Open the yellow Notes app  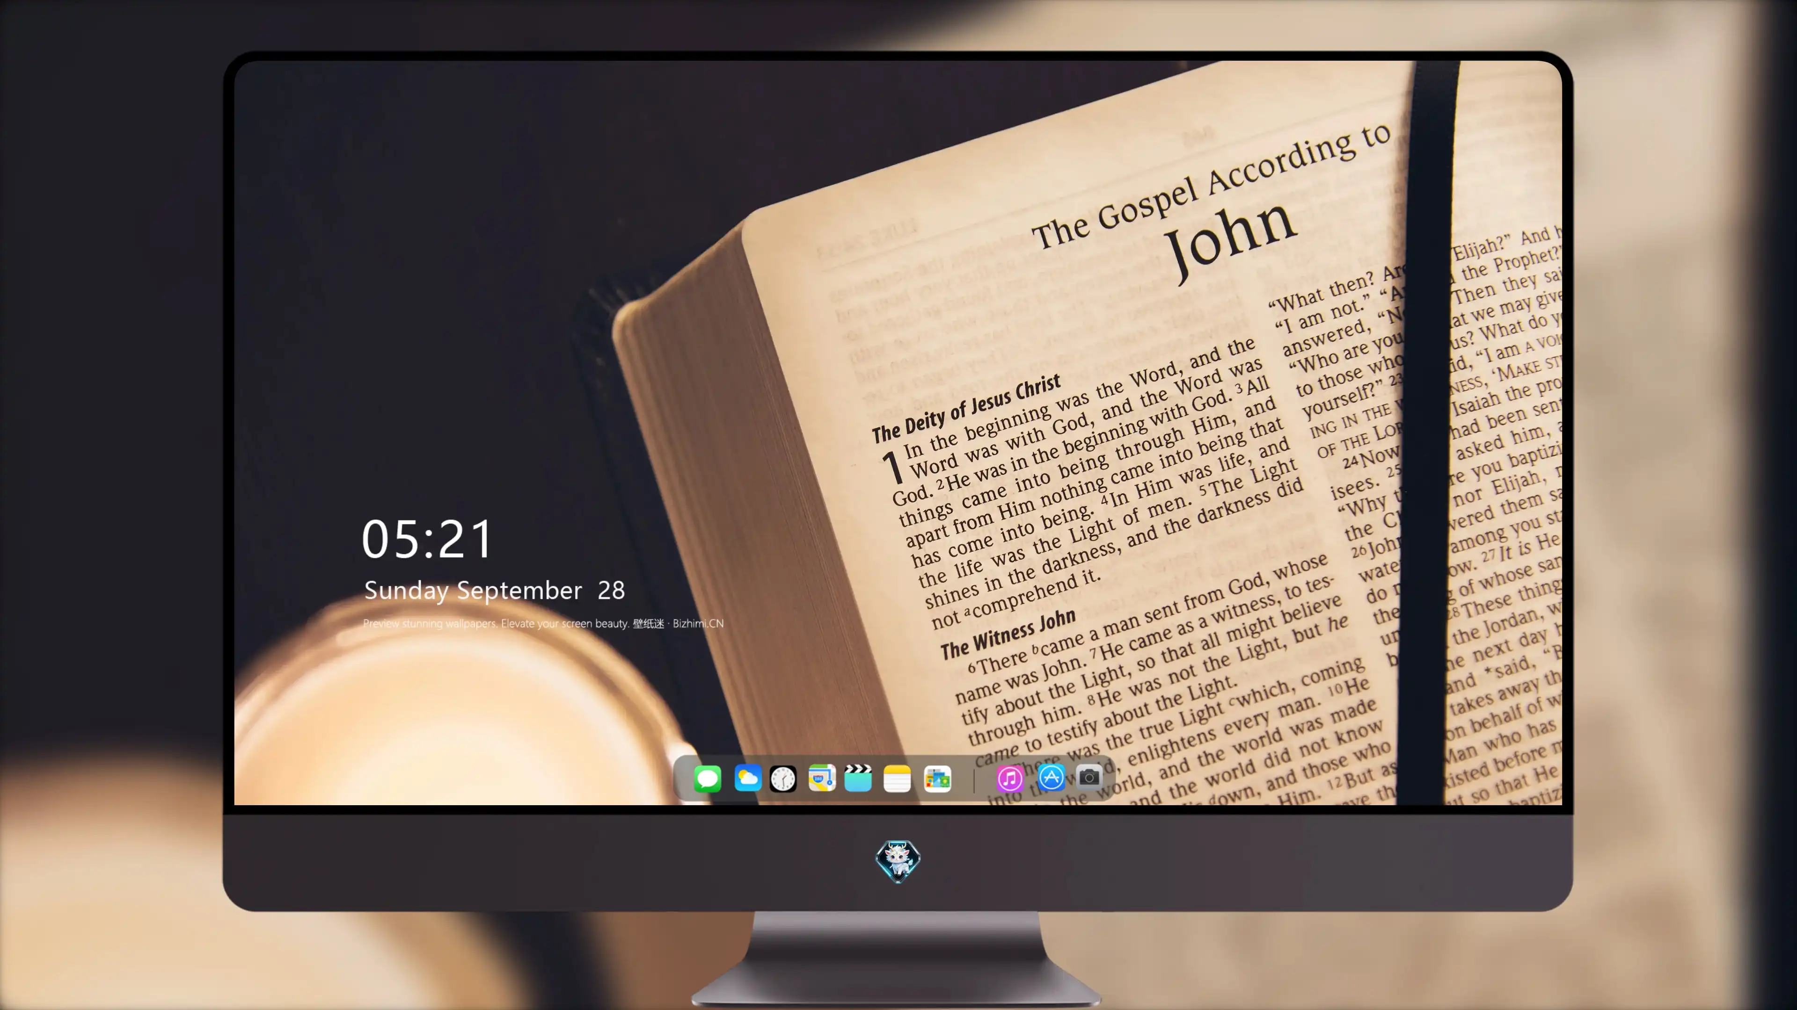(897, 779)
